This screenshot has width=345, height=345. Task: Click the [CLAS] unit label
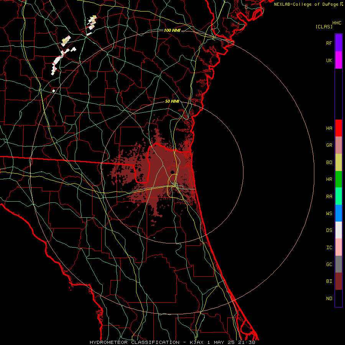tap(324, 26)
